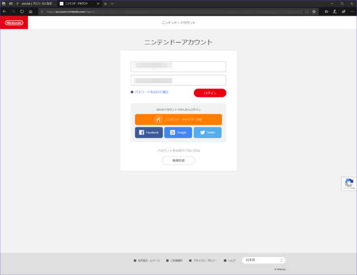The width and height of the screenshot is (357, 275).
Task: Click the 新規作成 create account button
Action: [x=178, y=160]
